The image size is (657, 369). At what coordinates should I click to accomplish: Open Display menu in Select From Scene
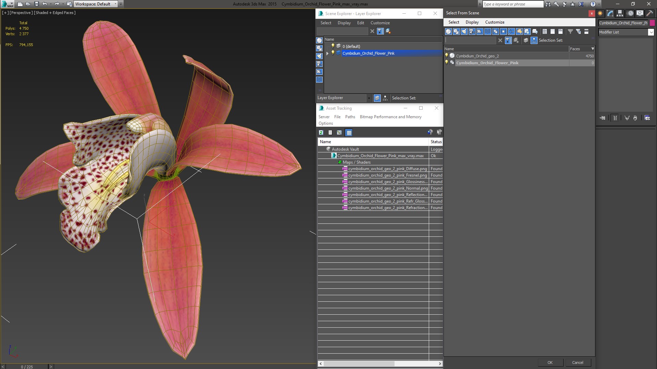pos(472,22)
